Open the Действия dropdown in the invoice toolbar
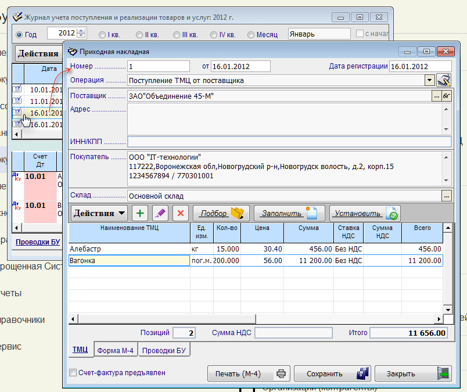Viewport: 467px width, 392px height. pos(99,213)
